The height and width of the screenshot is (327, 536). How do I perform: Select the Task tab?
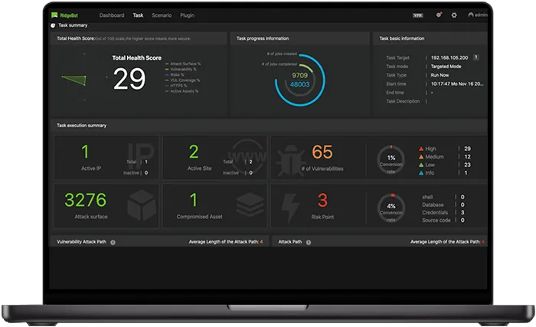pyautogui.click(x=138, y=15)
